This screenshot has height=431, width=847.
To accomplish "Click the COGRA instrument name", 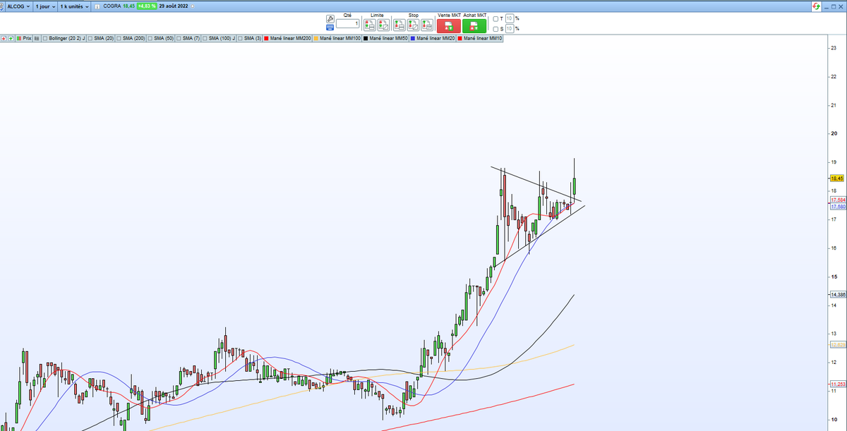I will pyautogui.click(x=112, y=6).
